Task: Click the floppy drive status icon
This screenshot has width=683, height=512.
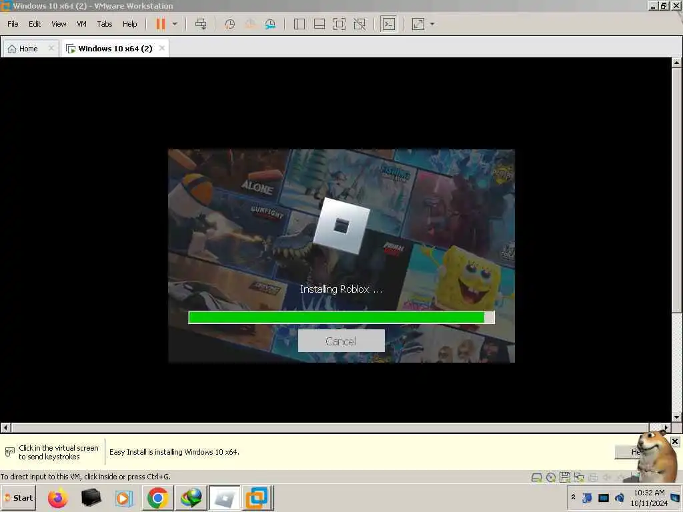Action: coord(564,477)
